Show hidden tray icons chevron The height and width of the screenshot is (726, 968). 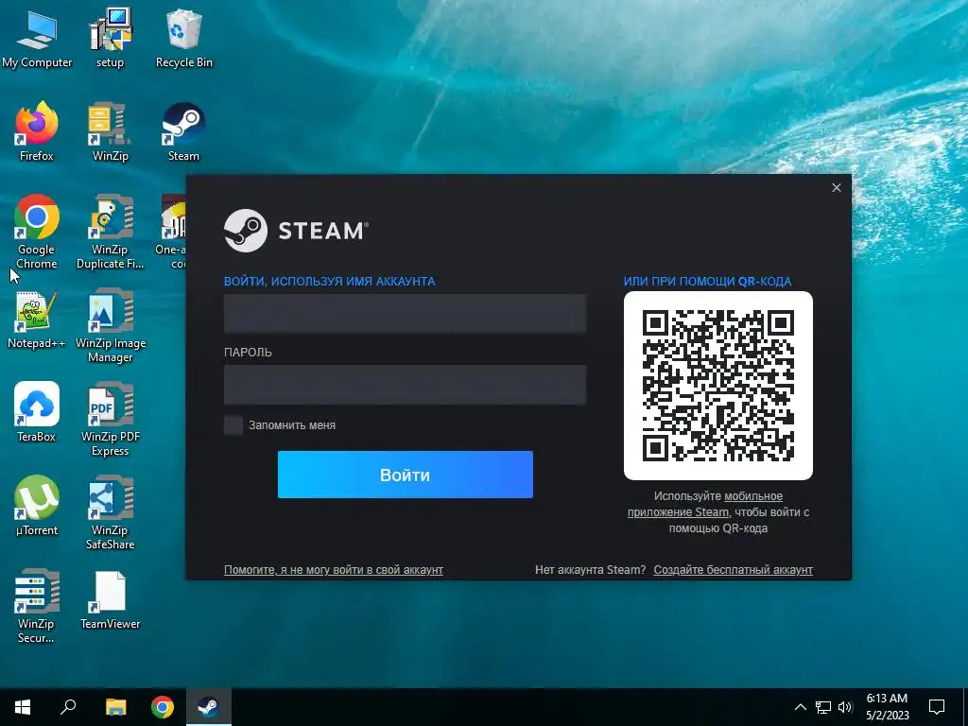click(800, 707)
